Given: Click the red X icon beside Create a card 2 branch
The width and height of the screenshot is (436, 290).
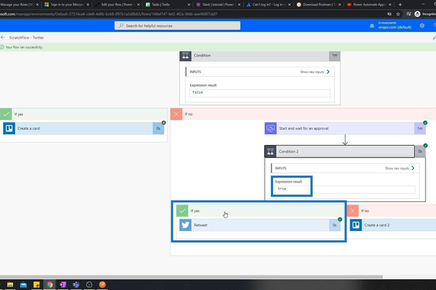Looking at the screenshot, I should (353, 211).
